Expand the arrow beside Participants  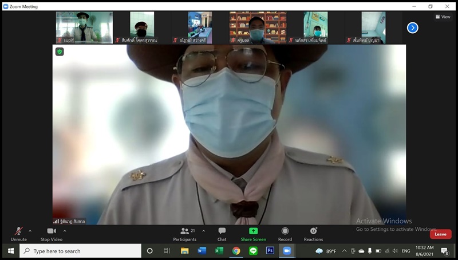204,231
